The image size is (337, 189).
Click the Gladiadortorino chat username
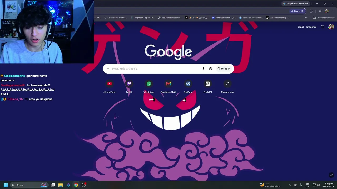point(14,76)
